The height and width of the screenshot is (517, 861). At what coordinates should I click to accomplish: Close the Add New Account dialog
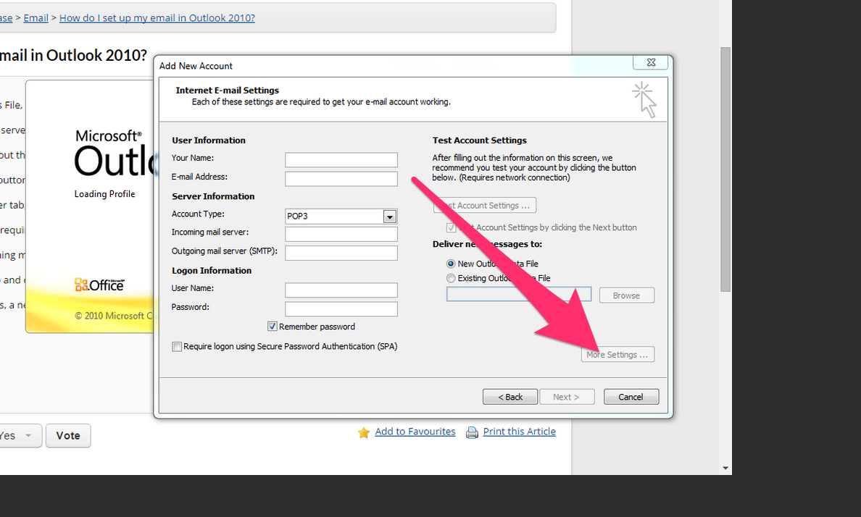[x=650, y=62]
